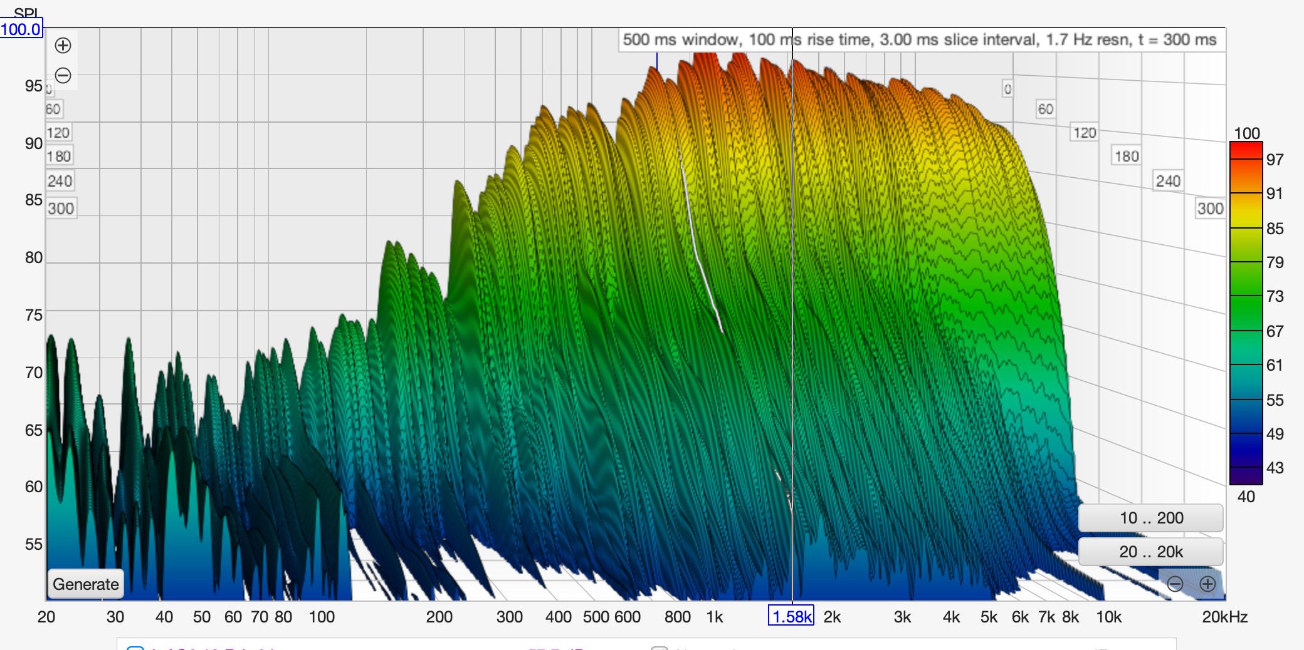Set frequency range to 10 .. 200

(1151, 518)
